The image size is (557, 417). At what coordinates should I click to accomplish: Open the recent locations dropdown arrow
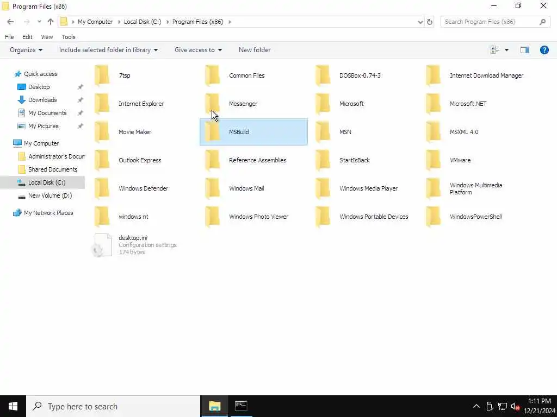pos(39,22)
